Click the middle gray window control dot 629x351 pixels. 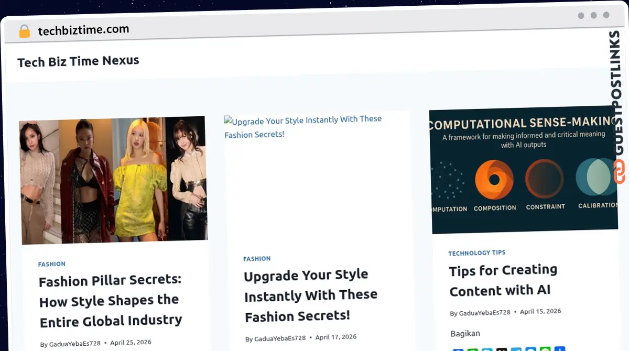pyautogui.click(x=593, y=15)
